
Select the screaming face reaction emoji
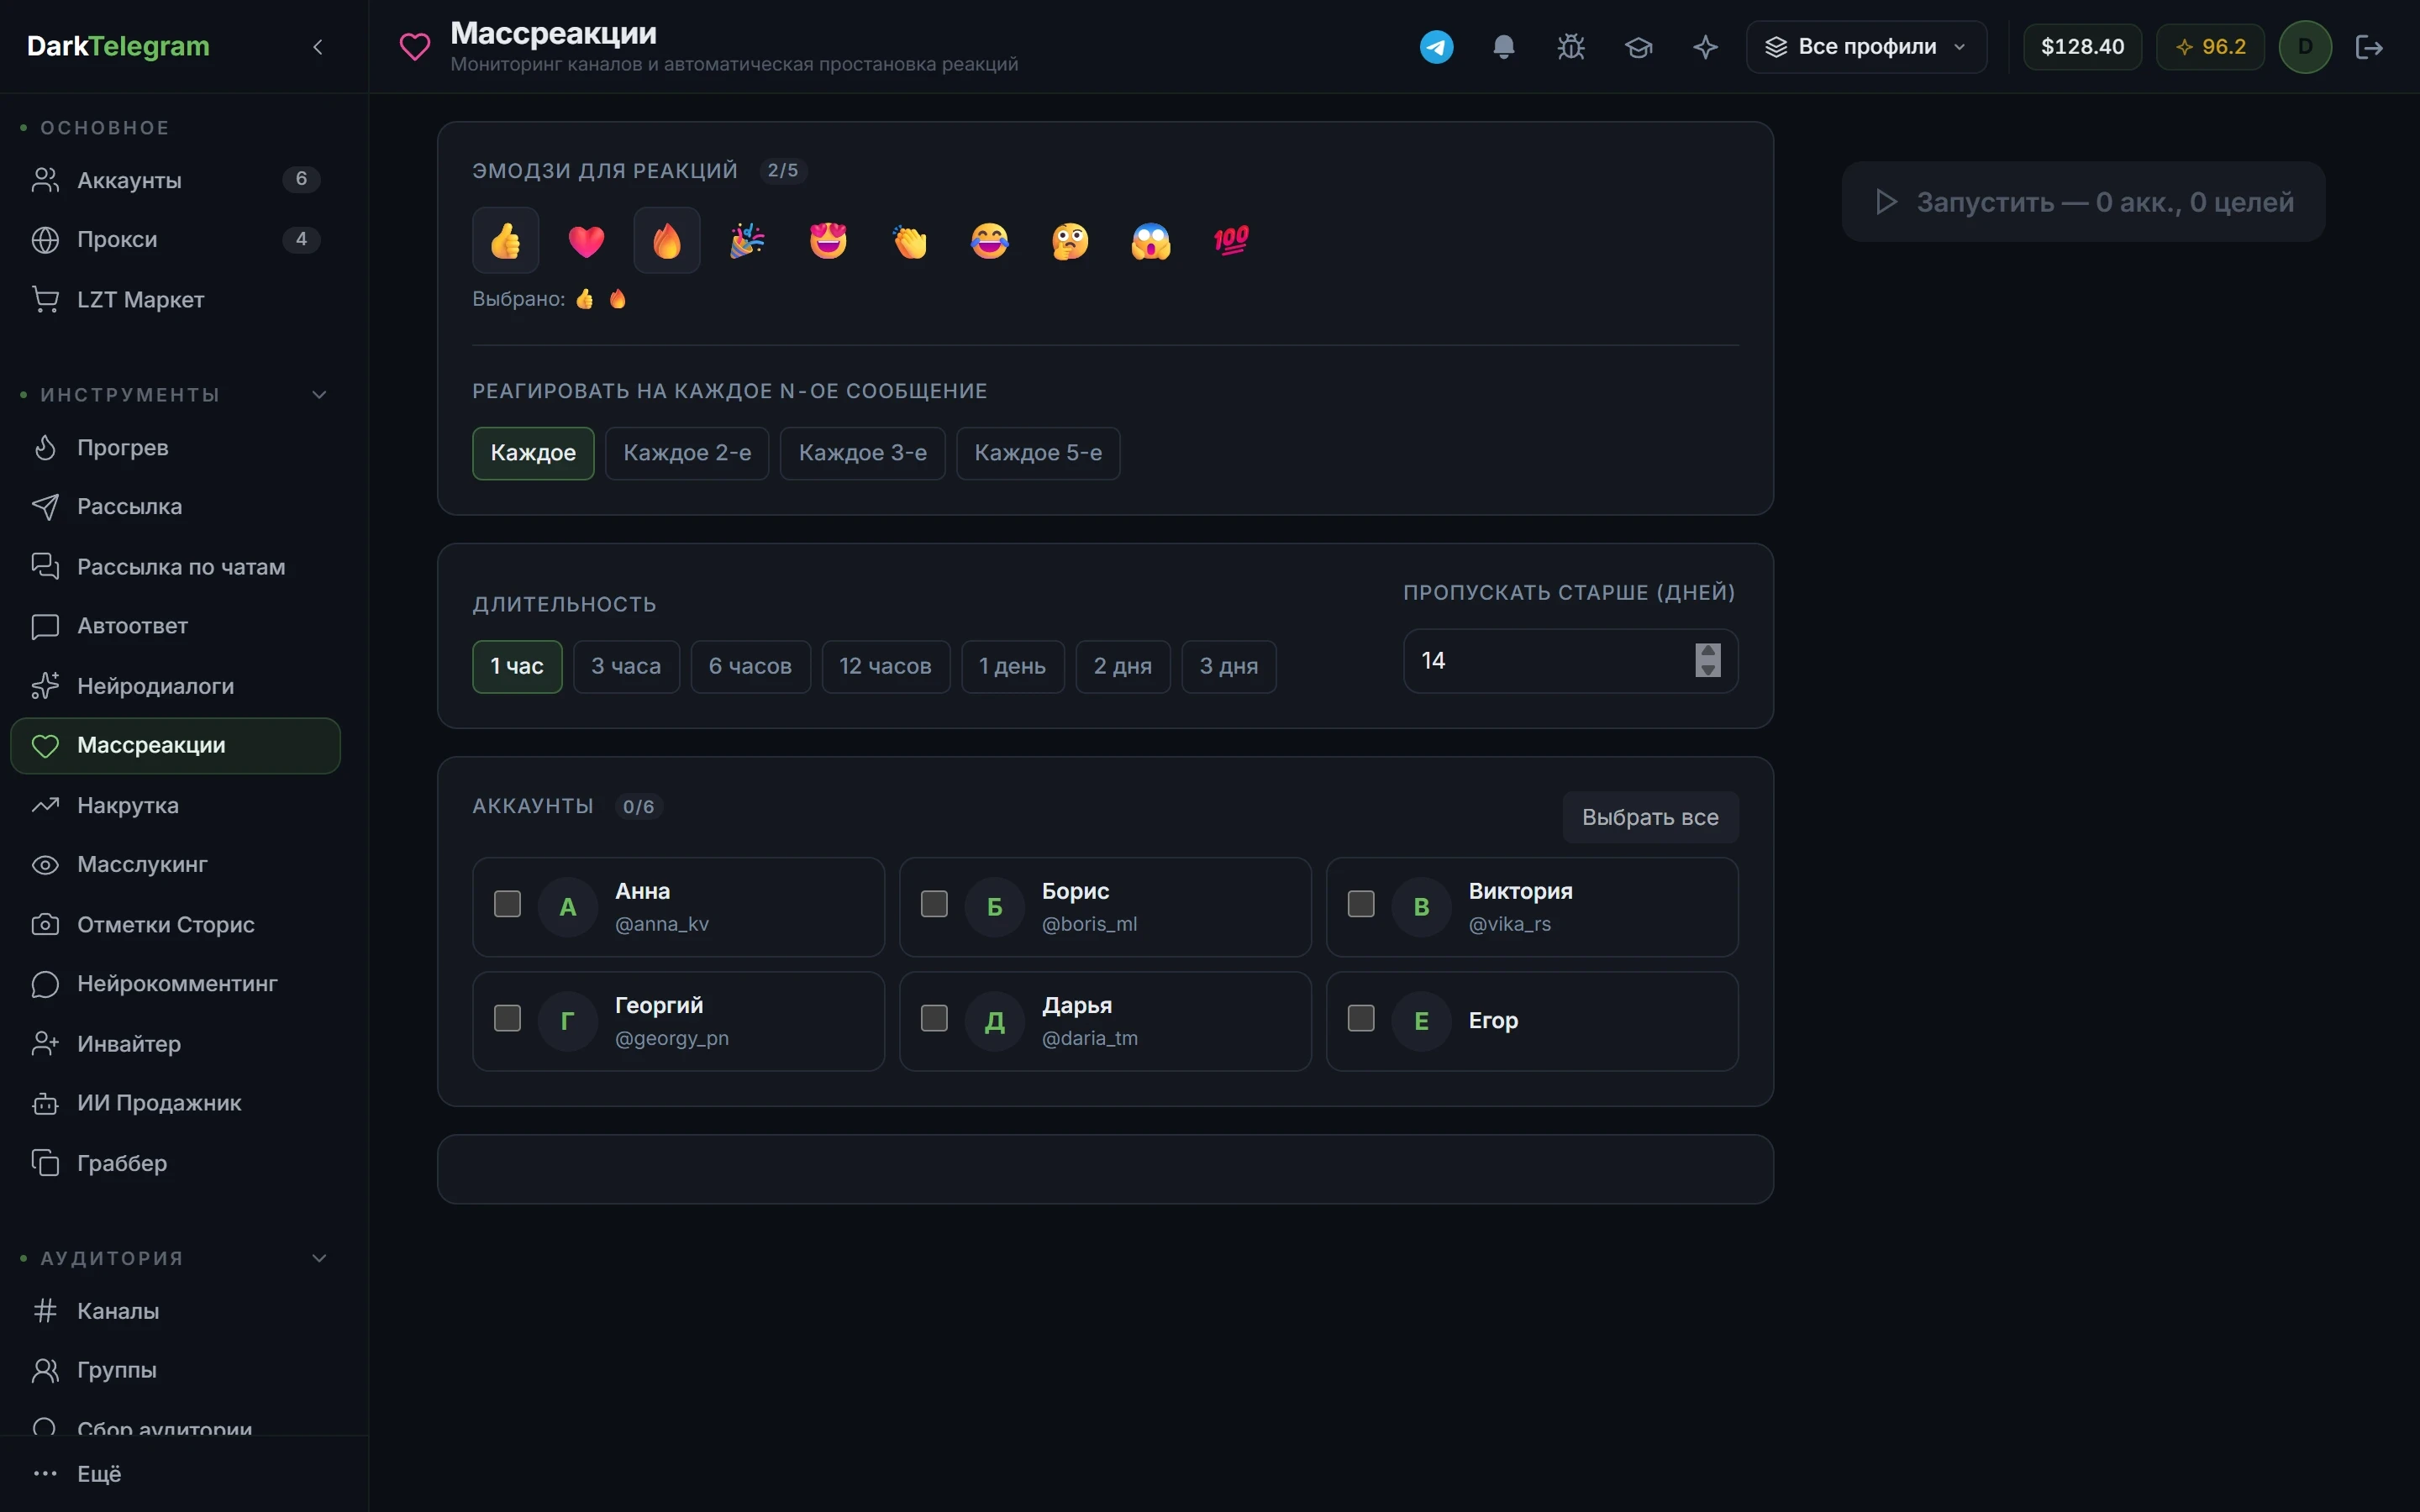tap(1151, 240)
